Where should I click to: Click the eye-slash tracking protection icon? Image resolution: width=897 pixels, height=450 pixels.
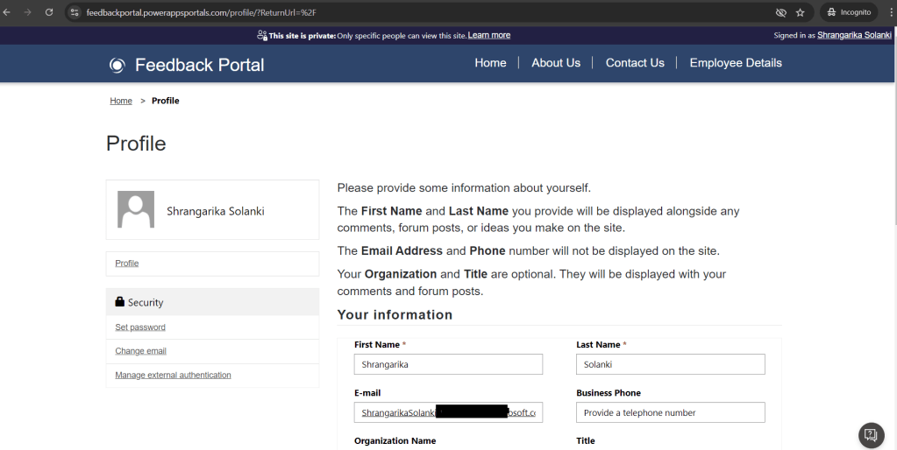tap(780, 12)
